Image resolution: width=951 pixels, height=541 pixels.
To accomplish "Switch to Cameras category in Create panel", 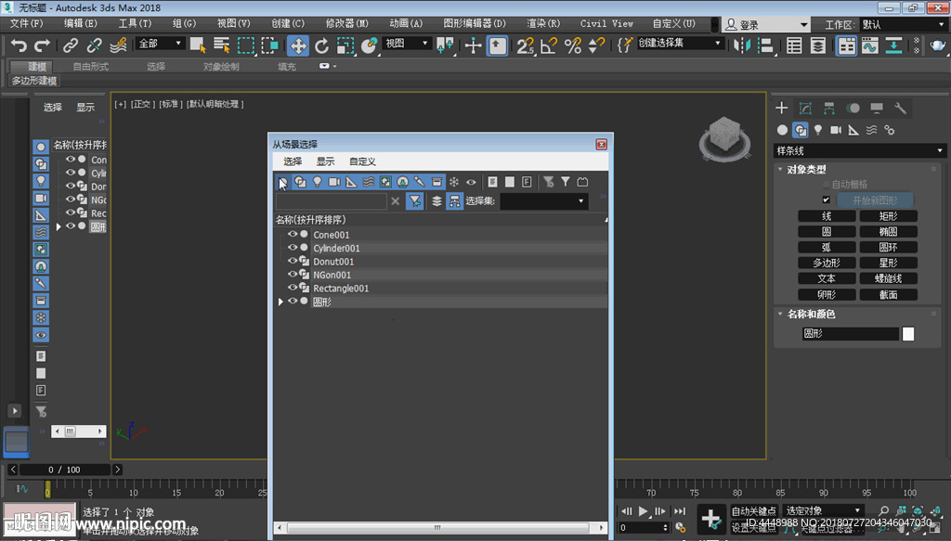I will pos(836,130).
